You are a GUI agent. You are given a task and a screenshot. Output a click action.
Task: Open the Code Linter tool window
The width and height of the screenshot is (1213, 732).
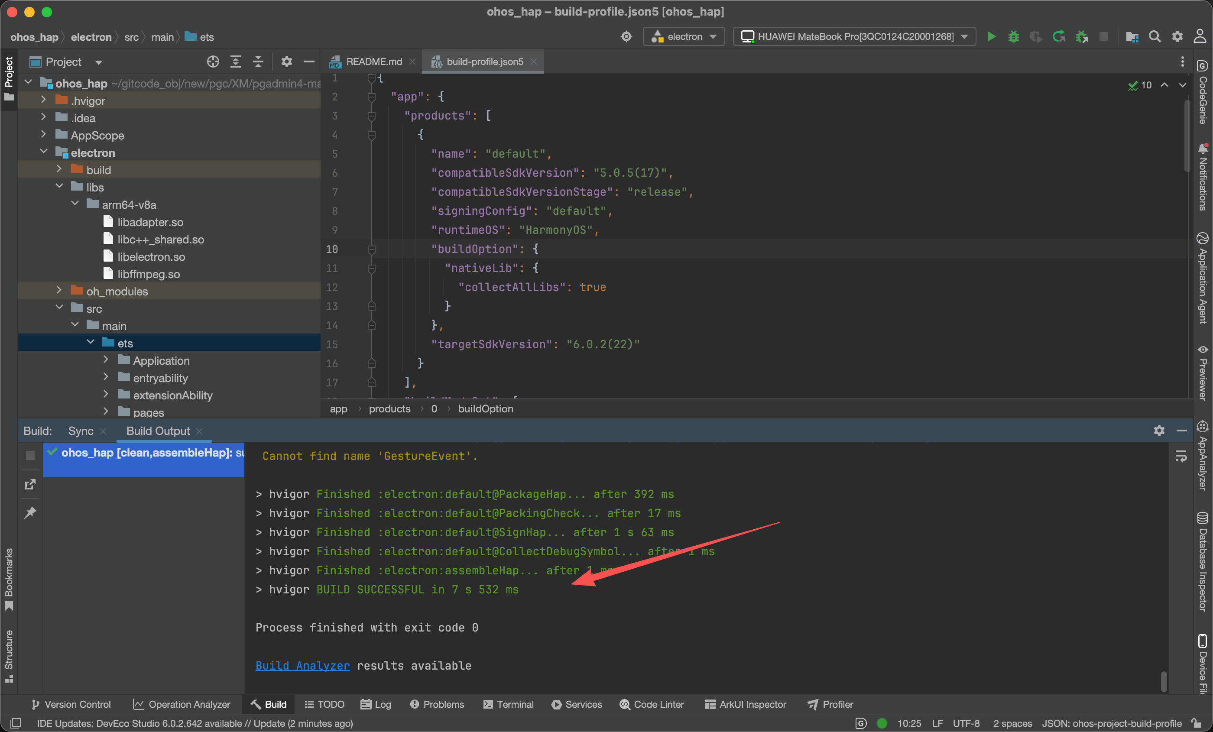[x=651, y=704]
